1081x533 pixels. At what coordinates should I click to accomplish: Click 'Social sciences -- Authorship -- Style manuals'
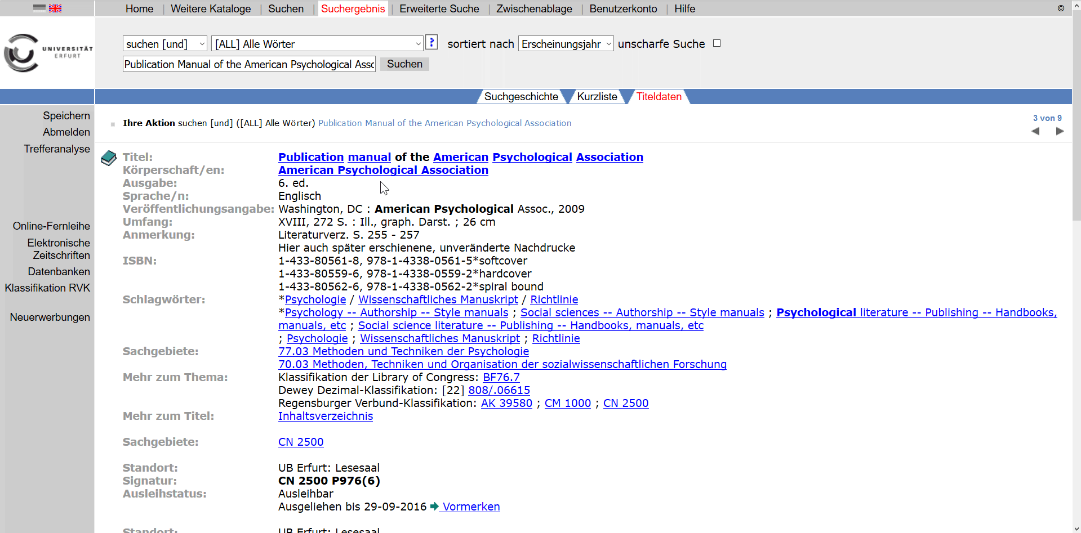point(642,313)
